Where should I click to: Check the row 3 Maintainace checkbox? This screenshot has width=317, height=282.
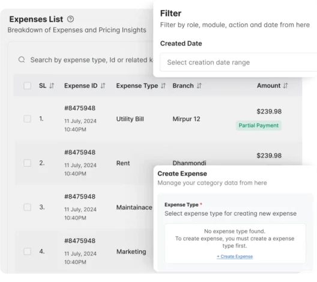point(27,207)
